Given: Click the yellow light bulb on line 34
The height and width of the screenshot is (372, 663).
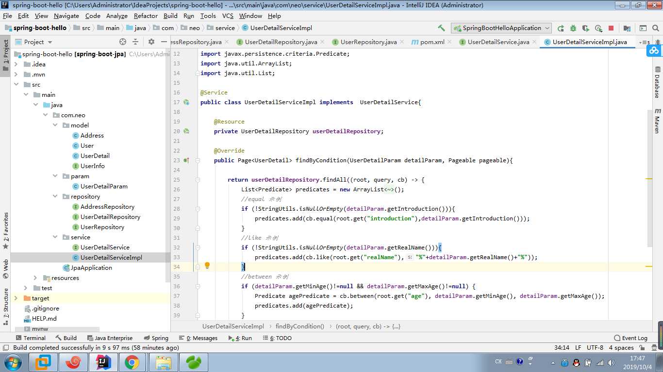Looking at the screenshot, I should click(207, 265).
